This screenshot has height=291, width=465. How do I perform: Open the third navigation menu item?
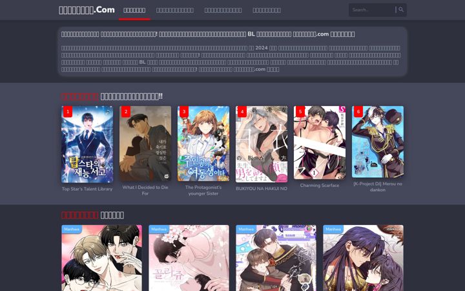(x=223, y=10)
